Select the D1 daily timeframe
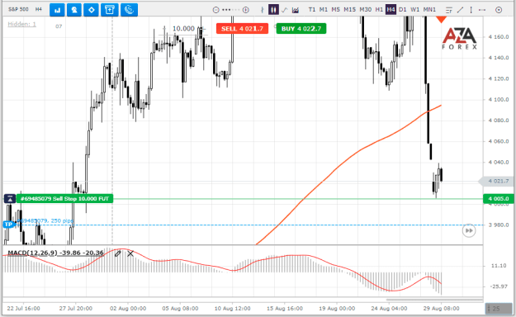The image size is (516, 317). click(x=402, y=10)
